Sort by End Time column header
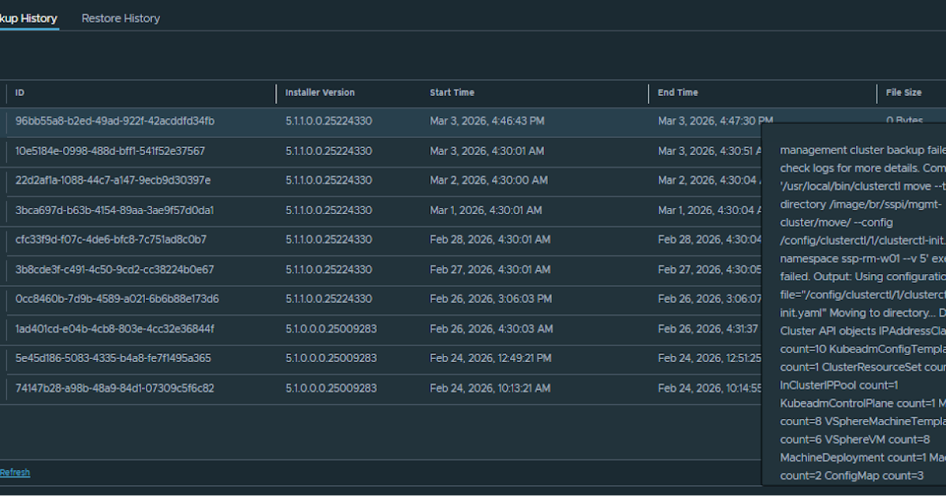The height and width of the screenshot is (496, 946). (x=678, y=93)
